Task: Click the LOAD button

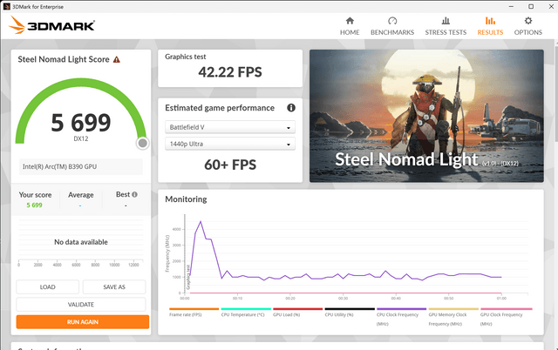Action: [x=47, y=286]
